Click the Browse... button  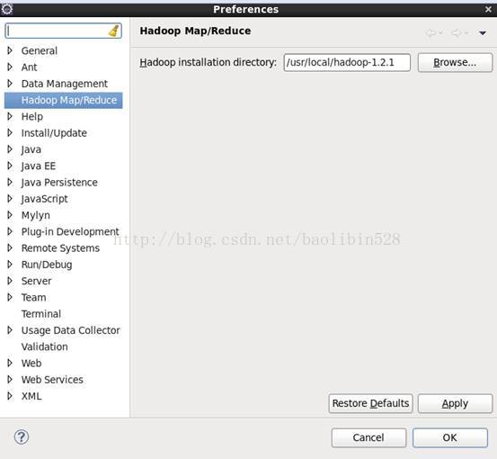click(455, 62)
